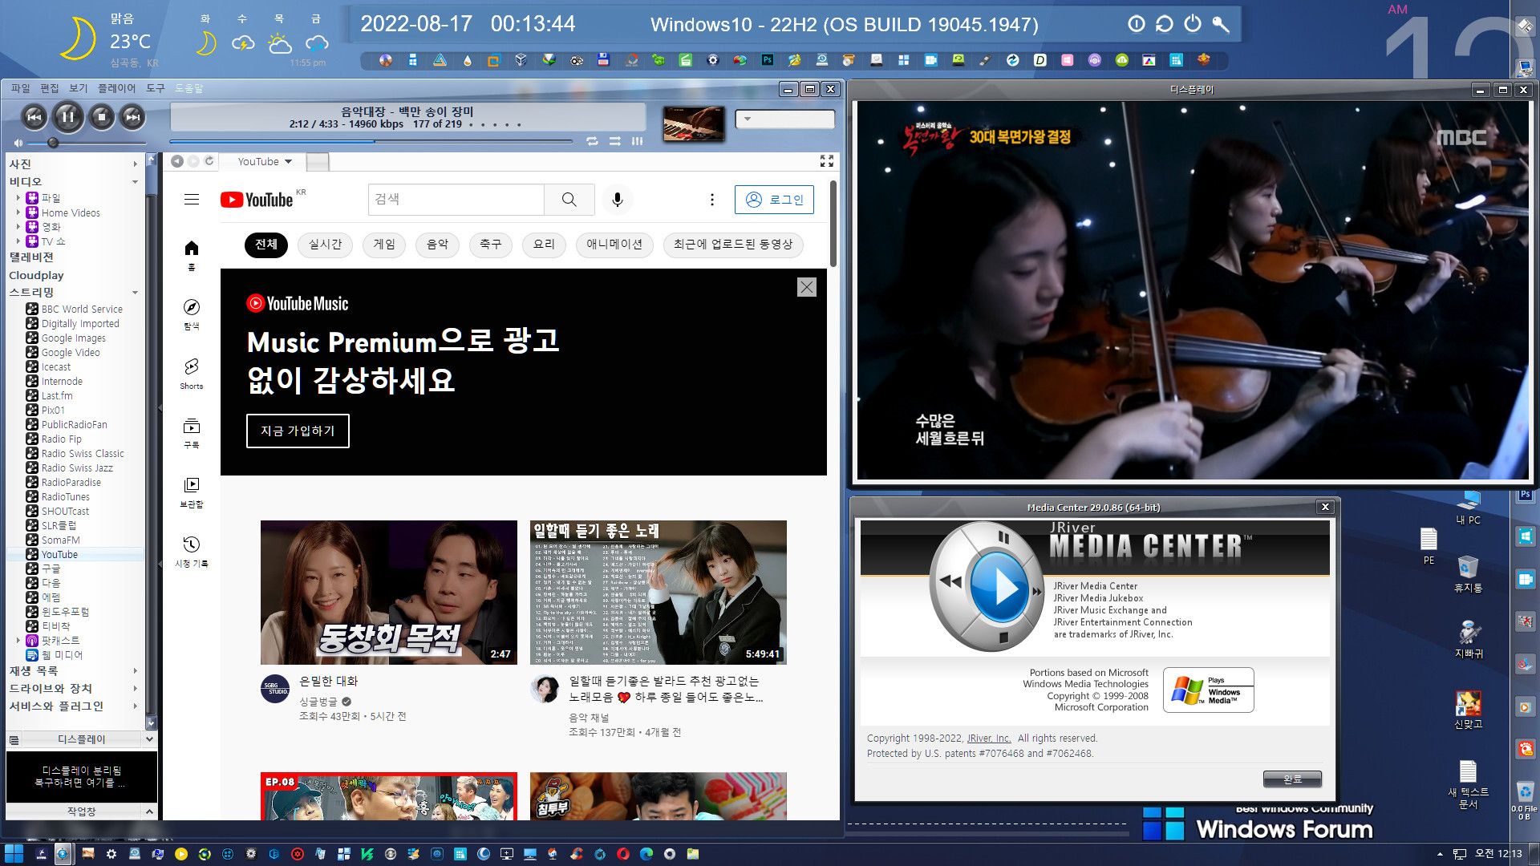Stop the current track
Viewport: 1540px width, 866px height.
101,117
